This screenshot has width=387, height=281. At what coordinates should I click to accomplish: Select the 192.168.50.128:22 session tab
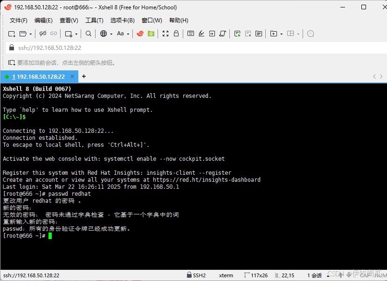pos(39,77)
